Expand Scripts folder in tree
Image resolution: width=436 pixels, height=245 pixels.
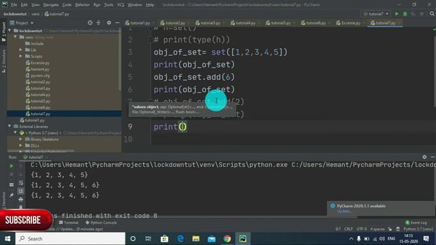click(x=21, y=56)
